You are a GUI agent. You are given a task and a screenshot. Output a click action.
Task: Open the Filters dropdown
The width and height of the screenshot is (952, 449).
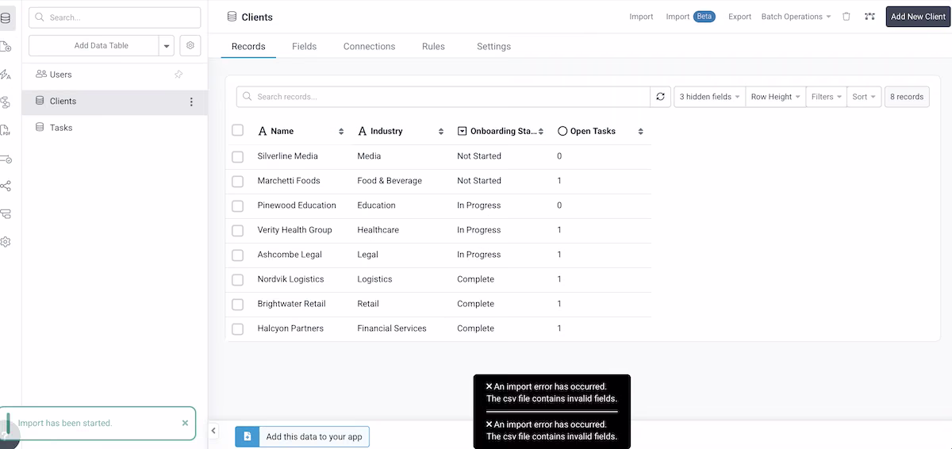pyautogui.click(x=827, y=97)
